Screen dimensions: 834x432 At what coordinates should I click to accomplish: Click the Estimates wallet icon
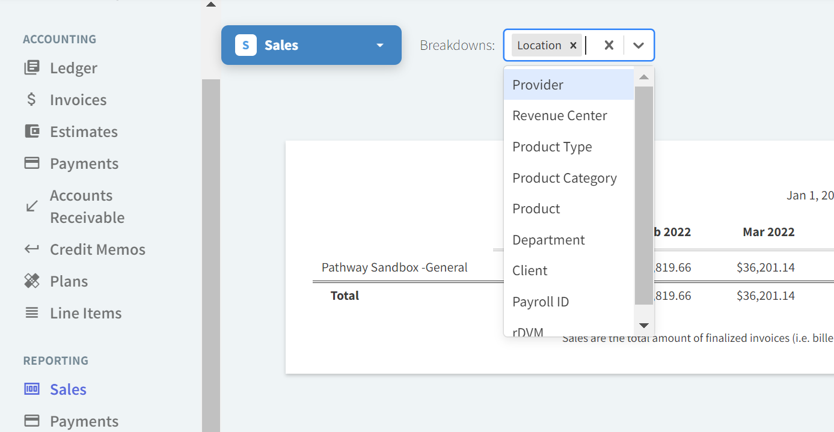pyautogui.click(x=32, y=132)
